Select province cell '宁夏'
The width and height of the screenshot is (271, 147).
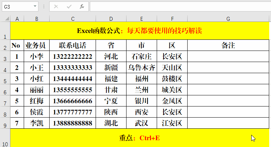[111, 101]
